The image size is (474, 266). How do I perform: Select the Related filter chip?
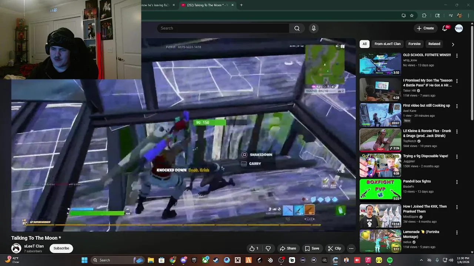pos(434,44)
